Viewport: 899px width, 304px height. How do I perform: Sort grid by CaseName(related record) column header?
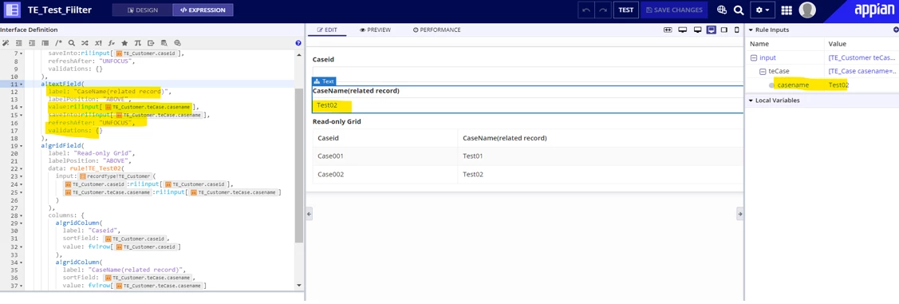pyautogui.click(x=504, y=138)
